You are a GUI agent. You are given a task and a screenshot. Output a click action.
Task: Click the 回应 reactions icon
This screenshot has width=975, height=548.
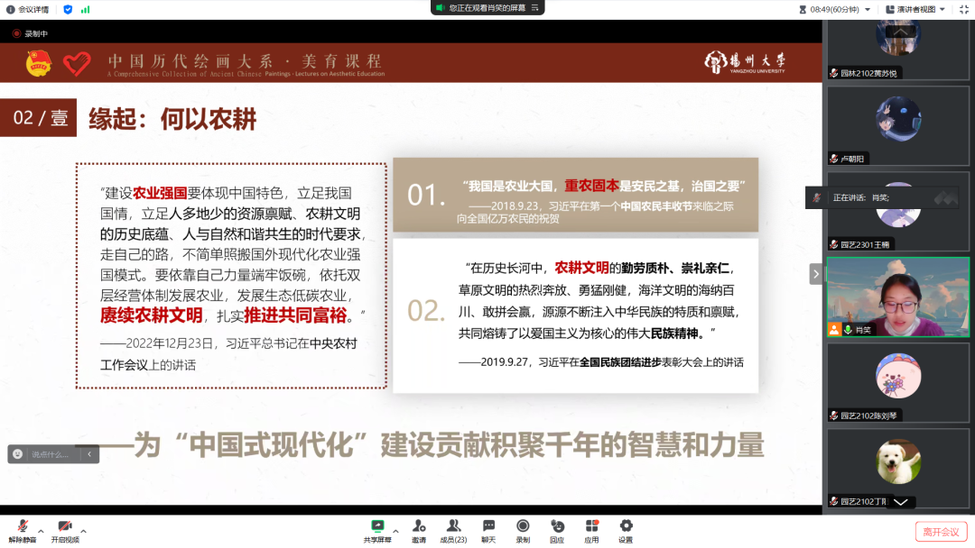pos(557,526)
